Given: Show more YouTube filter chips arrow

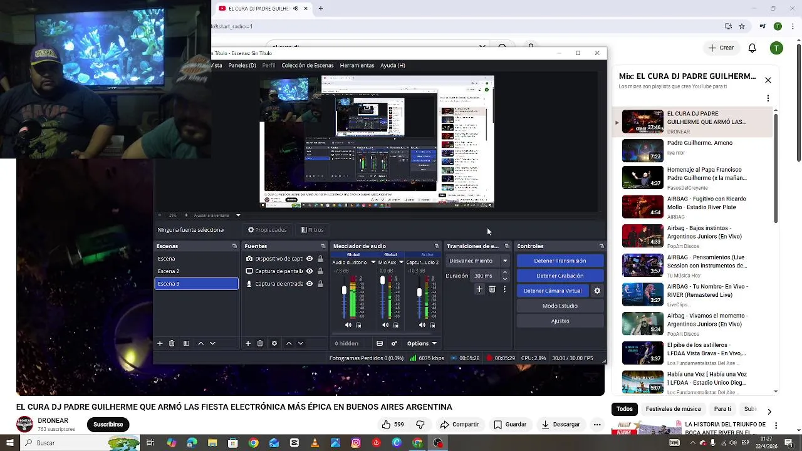Looking at the screenshot, I should (769, 412).
